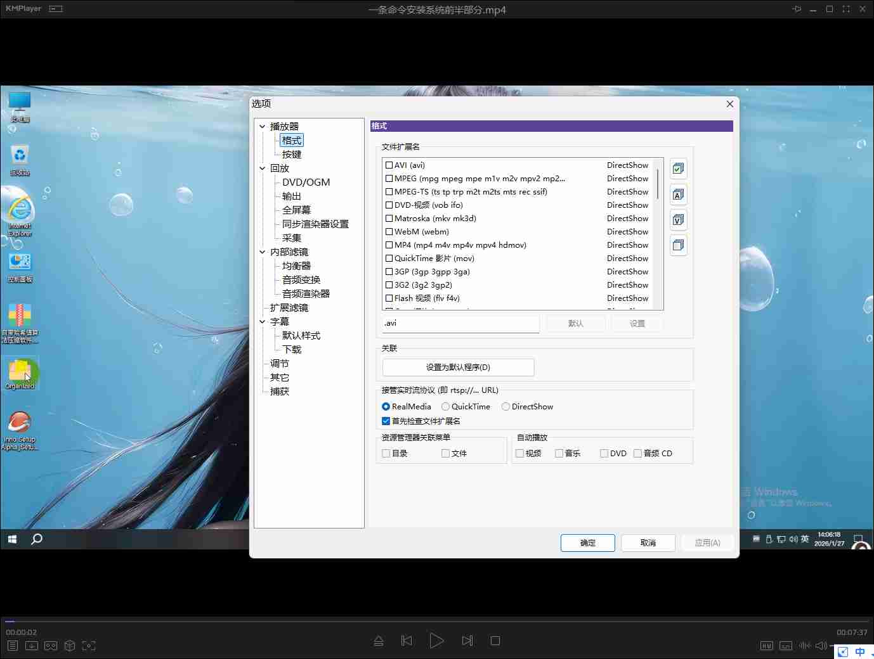Enable the 首先检查文件扩展名 checkbox

[x=386, y=421]
